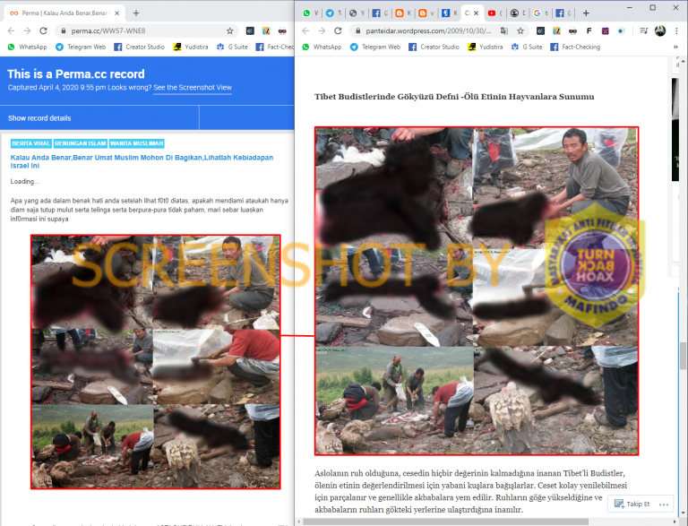The width and height of the screenshot is (688, 526).
Task: Click first dark extension icon in right window
Action: click(540, 30)
